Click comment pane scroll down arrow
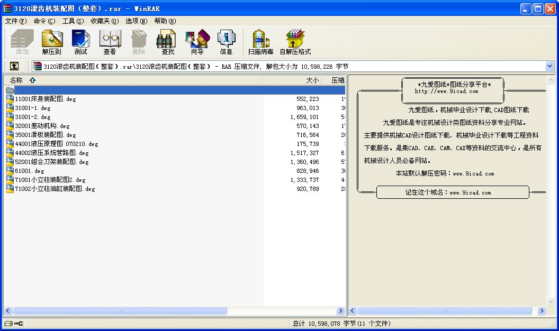 (x=551, y=301)
